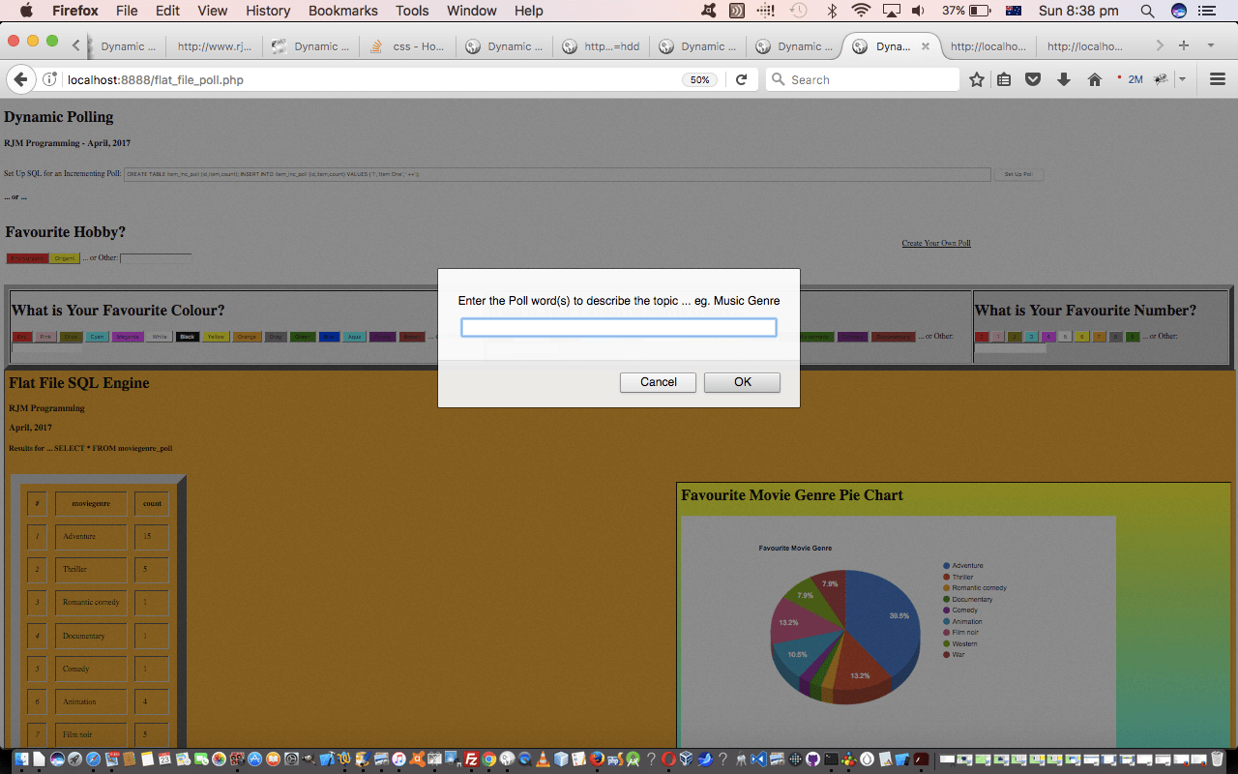Click the volume icon in menu bar
The height and width of the screenshot is (774, 1238).
(918, 11)
